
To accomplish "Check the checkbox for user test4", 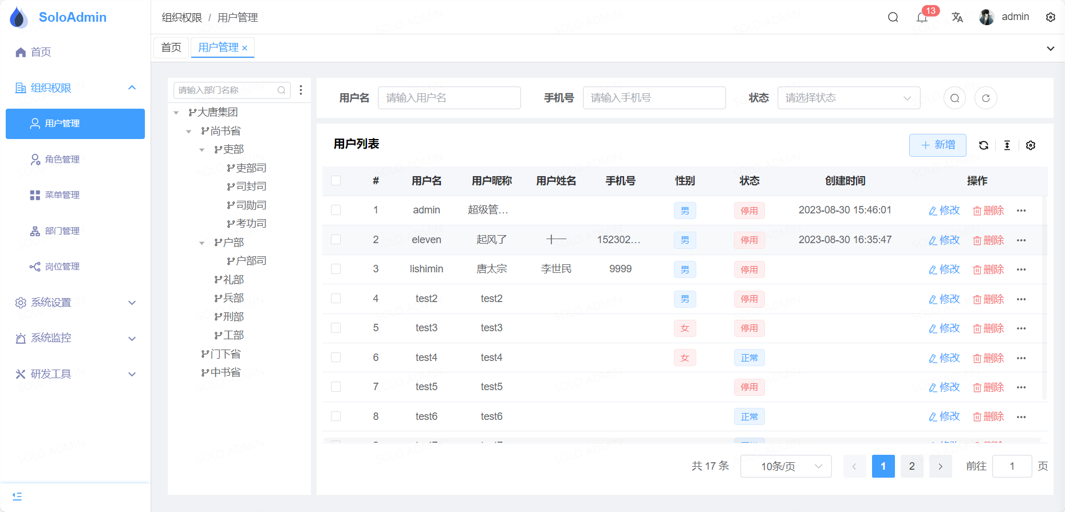I will click(336, 358).
